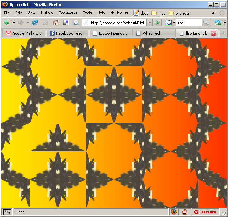Open the Help menu

(101, 13)
